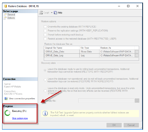Click the File Type column header

[x=89, y=48]
